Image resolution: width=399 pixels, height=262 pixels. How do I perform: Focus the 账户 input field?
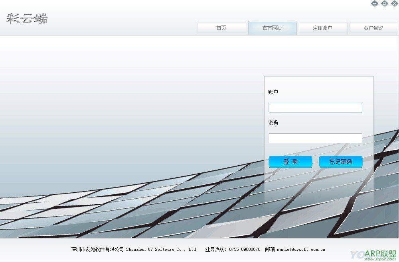click(315, 108)
